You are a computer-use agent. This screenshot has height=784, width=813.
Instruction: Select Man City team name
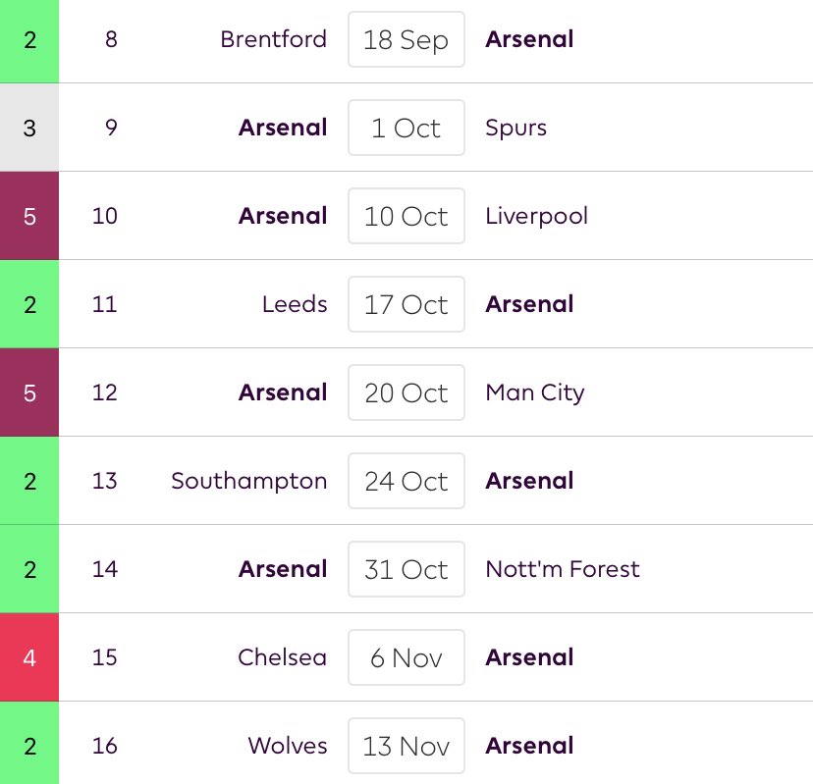[534, 393]
